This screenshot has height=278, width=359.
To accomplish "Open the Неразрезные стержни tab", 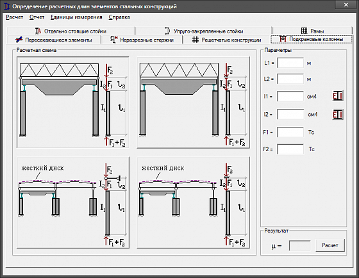I will tap(142, 40).
